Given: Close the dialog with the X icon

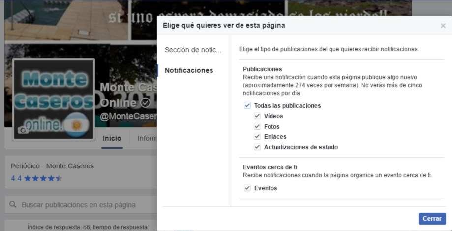Looking at the screenshot, I should pos(443,26).
